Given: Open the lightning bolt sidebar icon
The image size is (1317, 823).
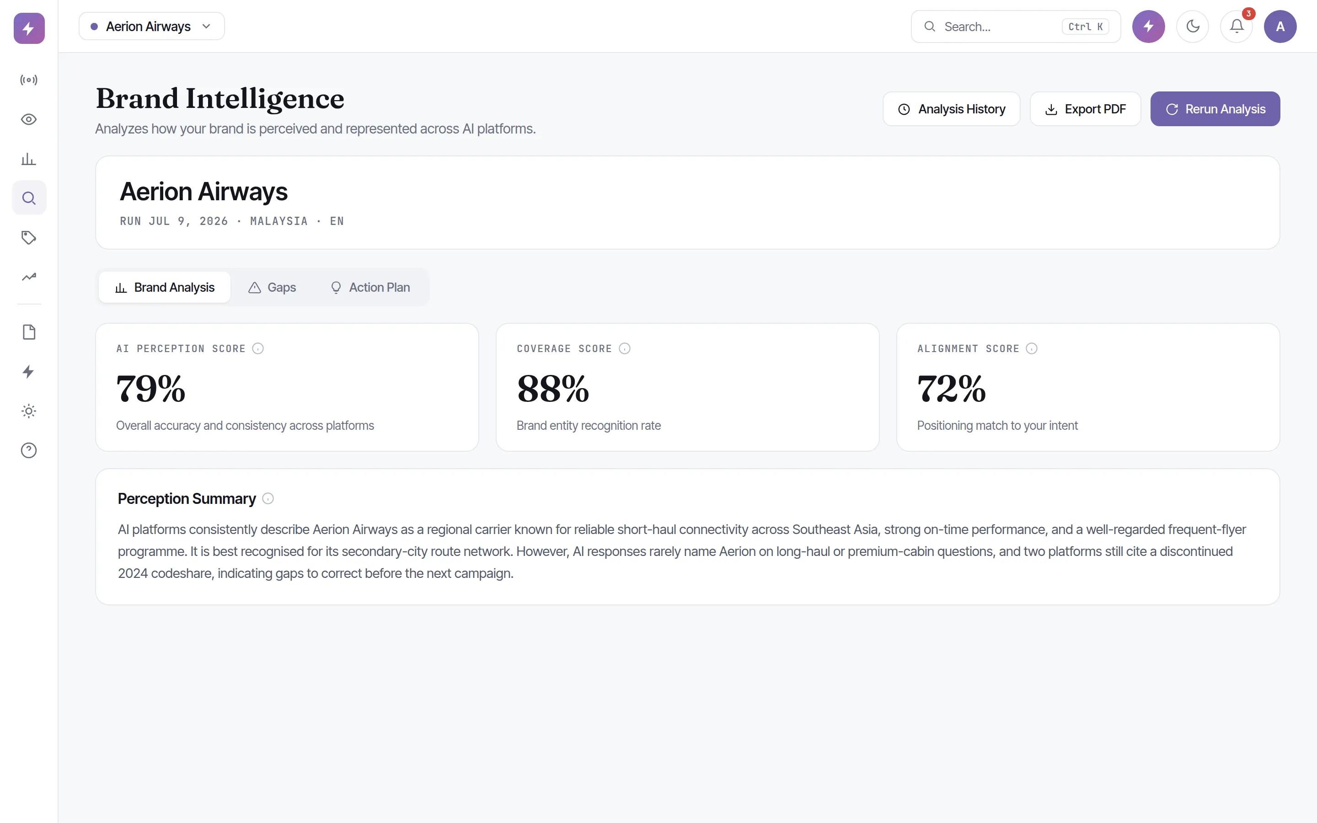Looking at the screenshot, I should (x=29, y=372).
